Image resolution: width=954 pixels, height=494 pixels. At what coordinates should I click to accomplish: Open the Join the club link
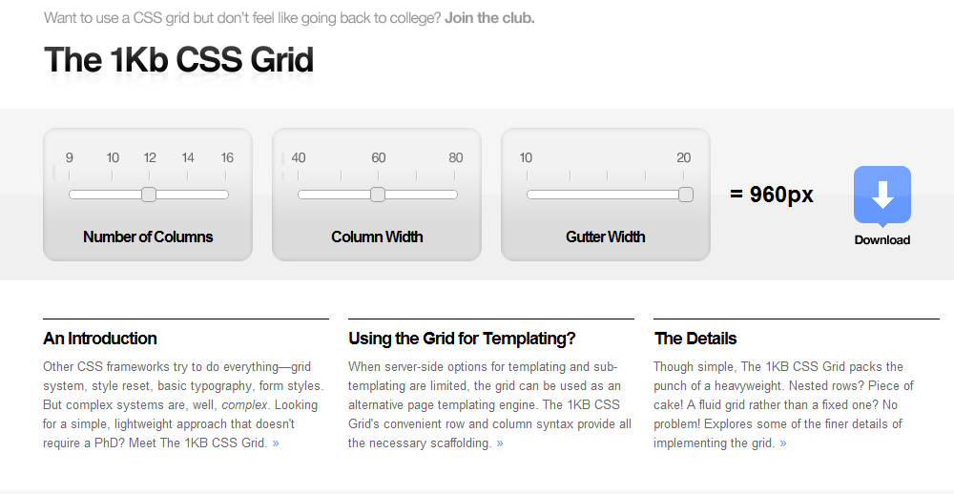(489, 18)
